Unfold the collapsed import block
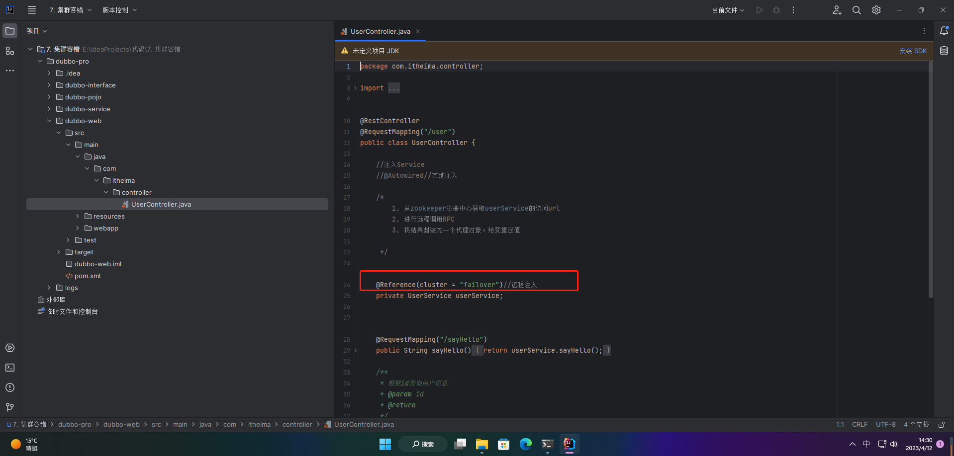This screenshot has height=456, width=954. [x=355, y=88]
